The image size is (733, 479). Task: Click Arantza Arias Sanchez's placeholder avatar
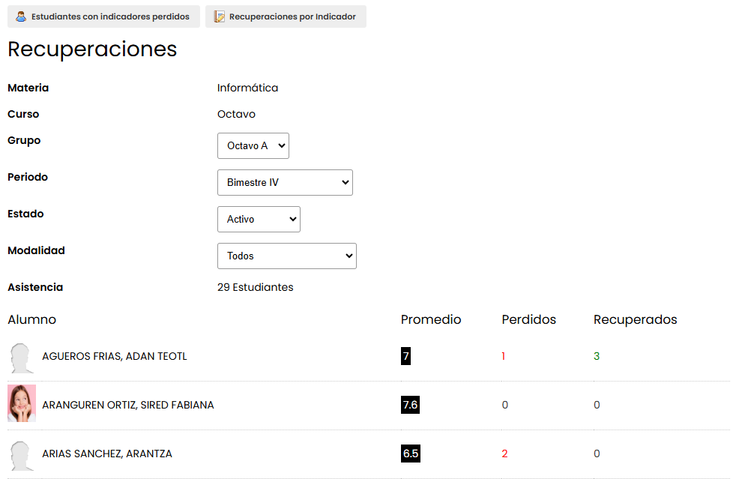pyautogui.click(x=22, y=455)
